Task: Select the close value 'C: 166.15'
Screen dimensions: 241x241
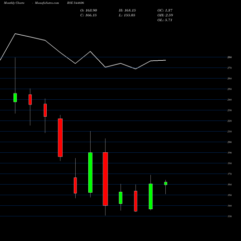Action: [89, 15]
